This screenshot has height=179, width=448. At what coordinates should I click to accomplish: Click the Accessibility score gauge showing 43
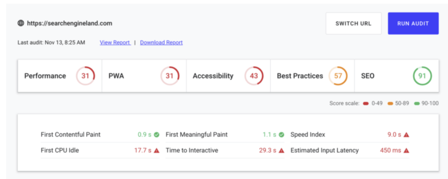tap(254, 76)
